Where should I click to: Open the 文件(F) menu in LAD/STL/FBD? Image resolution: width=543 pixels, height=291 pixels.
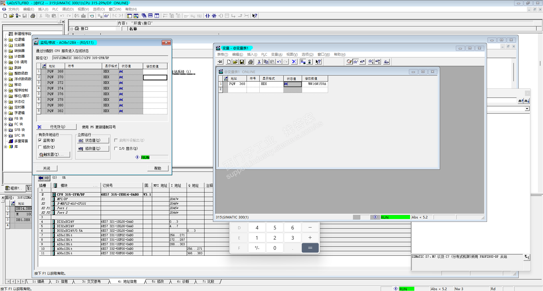(14, 9)
